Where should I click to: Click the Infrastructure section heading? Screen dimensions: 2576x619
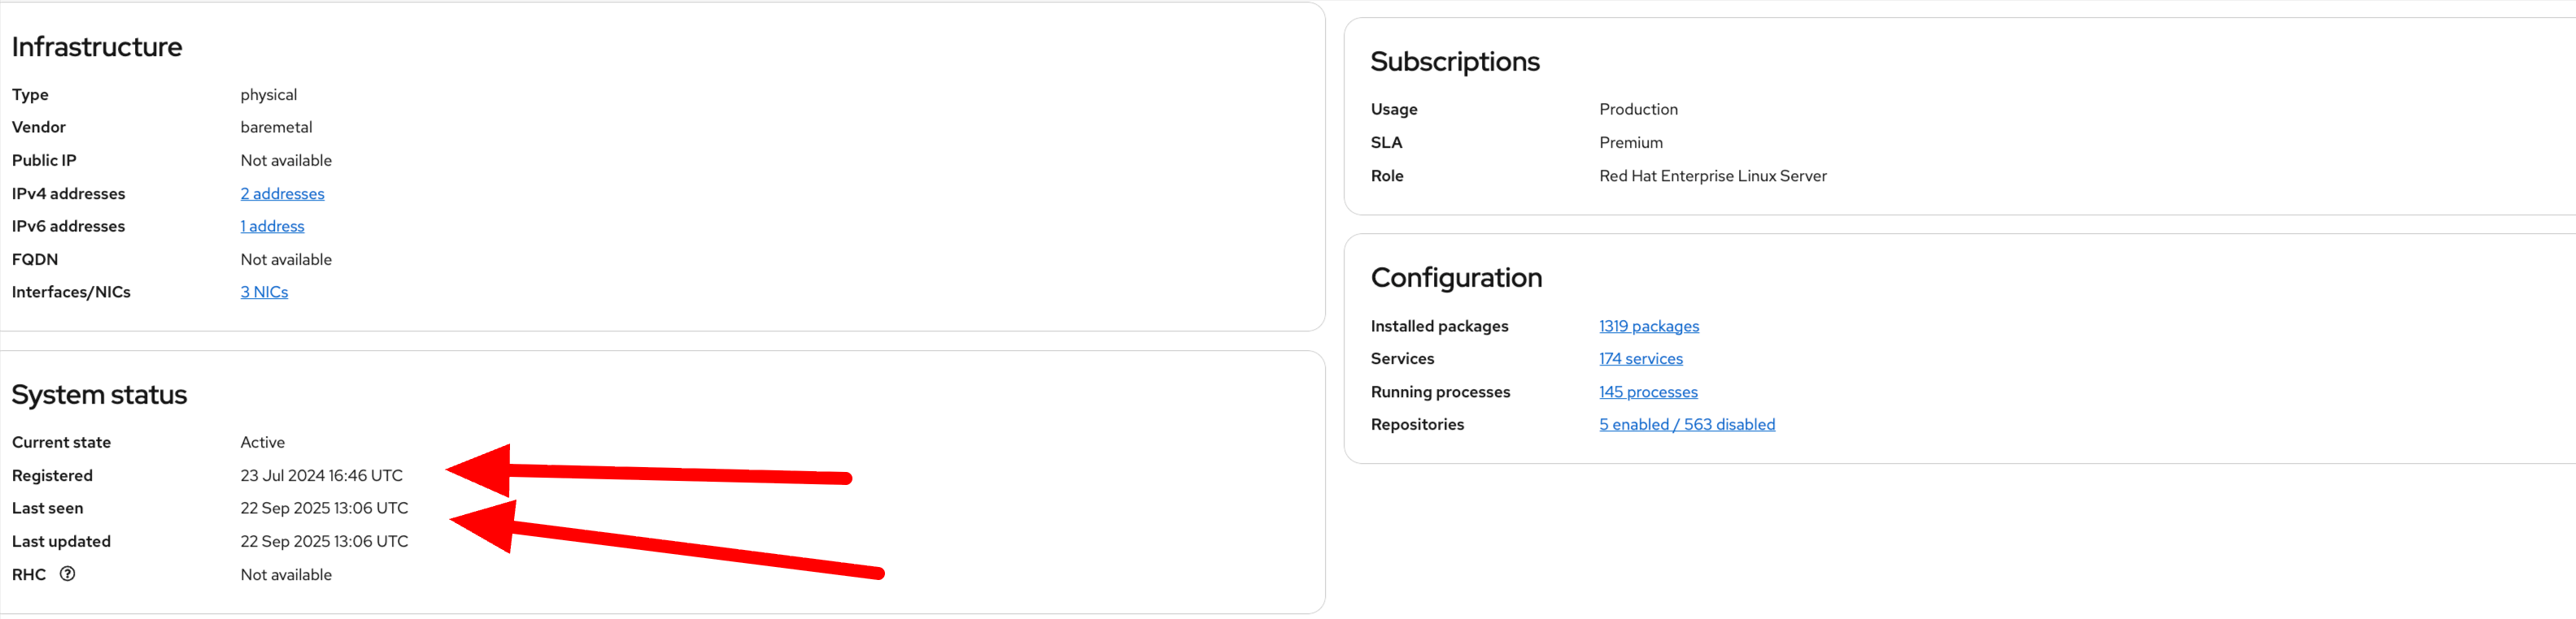[x=97, y=46]
